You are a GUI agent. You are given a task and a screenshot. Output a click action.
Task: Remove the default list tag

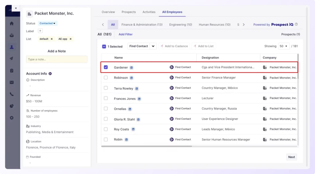tap(52, 39)
